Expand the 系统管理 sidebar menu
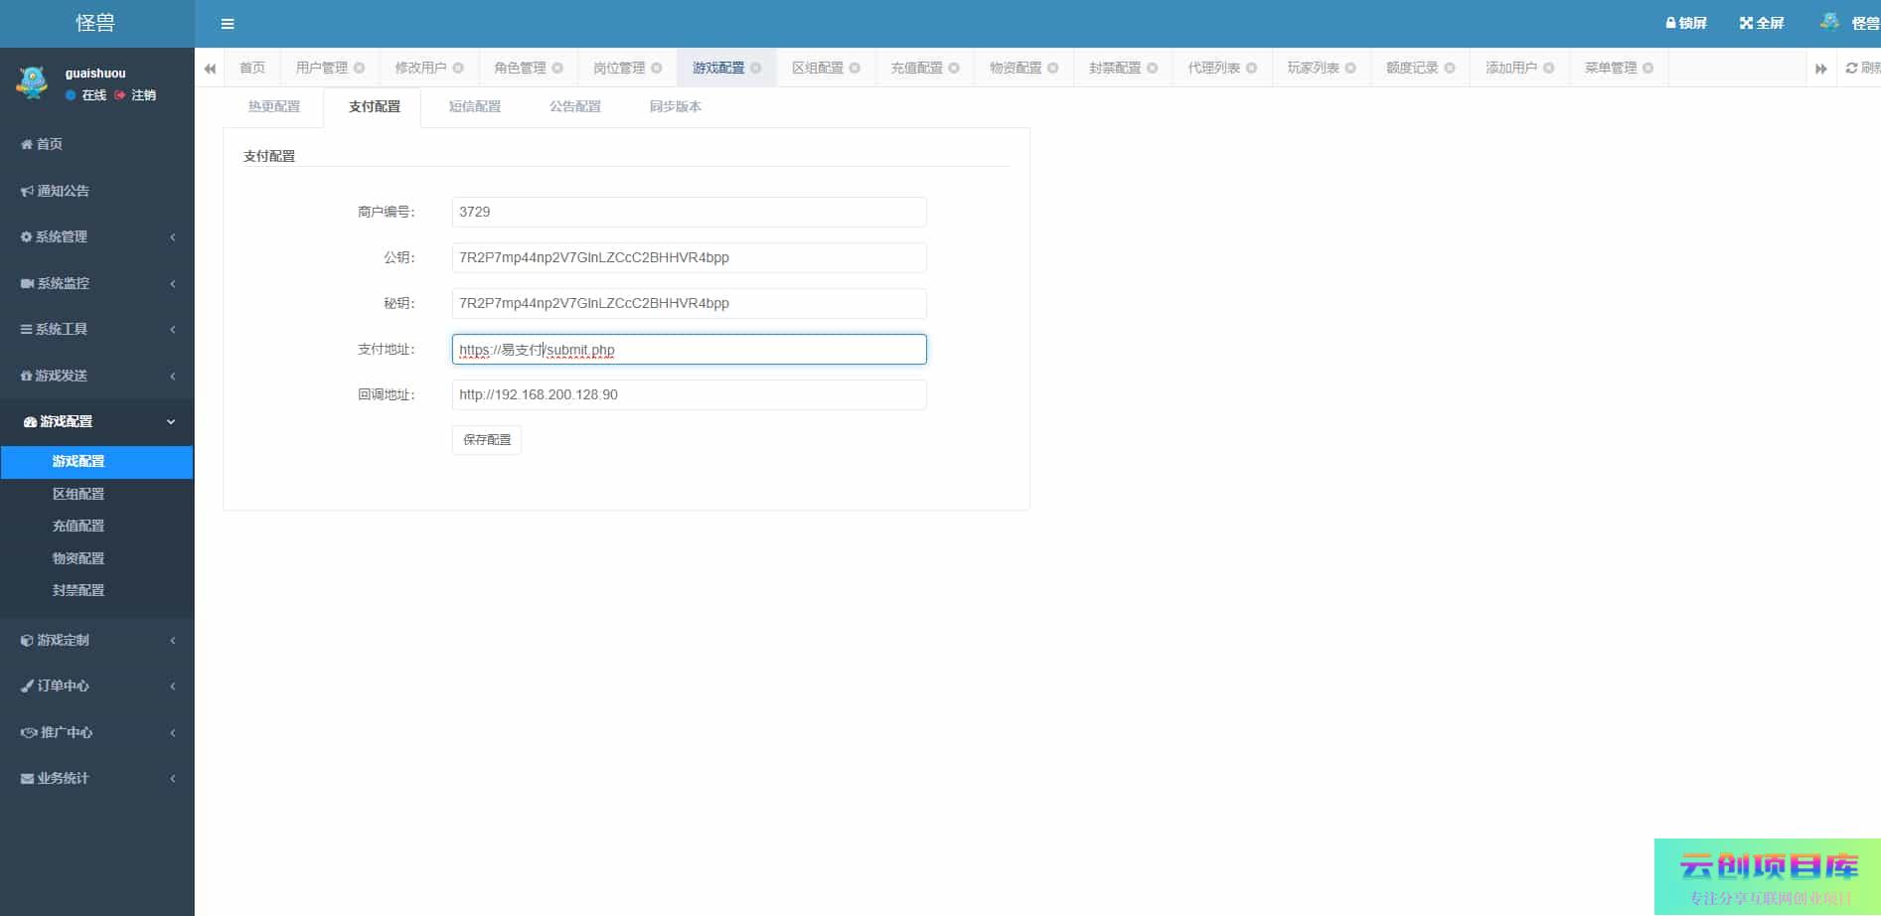Screen dimensions: 1881x916 pos(96,236)
